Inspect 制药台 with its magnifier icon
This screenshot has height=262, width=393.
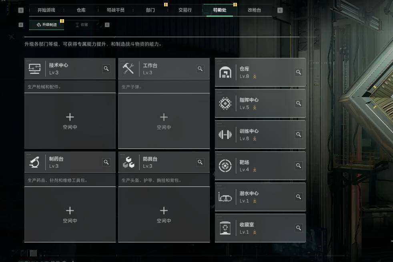coord(106,162)
